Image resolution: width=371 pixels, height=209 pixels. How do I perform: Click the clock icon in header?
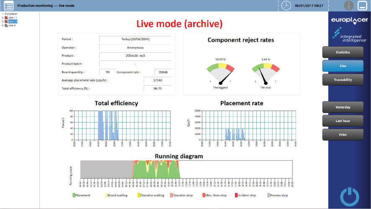[x=286, y=6]
